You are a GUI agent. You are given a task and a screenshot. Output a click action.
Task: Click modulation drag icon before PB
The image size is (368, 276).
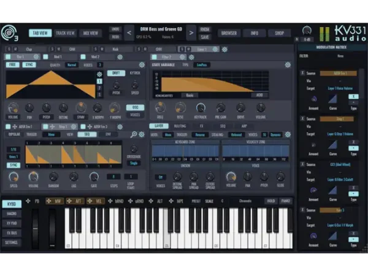point(28,201)
